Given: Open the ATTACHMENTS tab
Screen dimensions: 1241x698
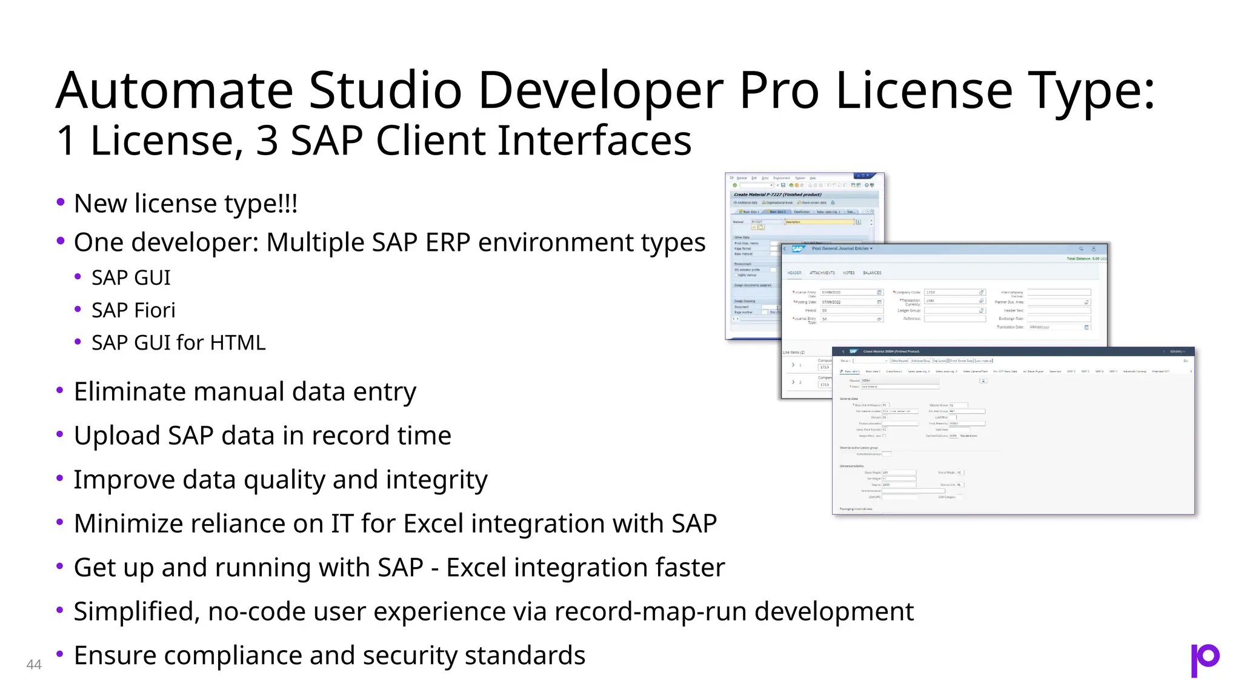Looking at the screenshot, I should point(822,273).
